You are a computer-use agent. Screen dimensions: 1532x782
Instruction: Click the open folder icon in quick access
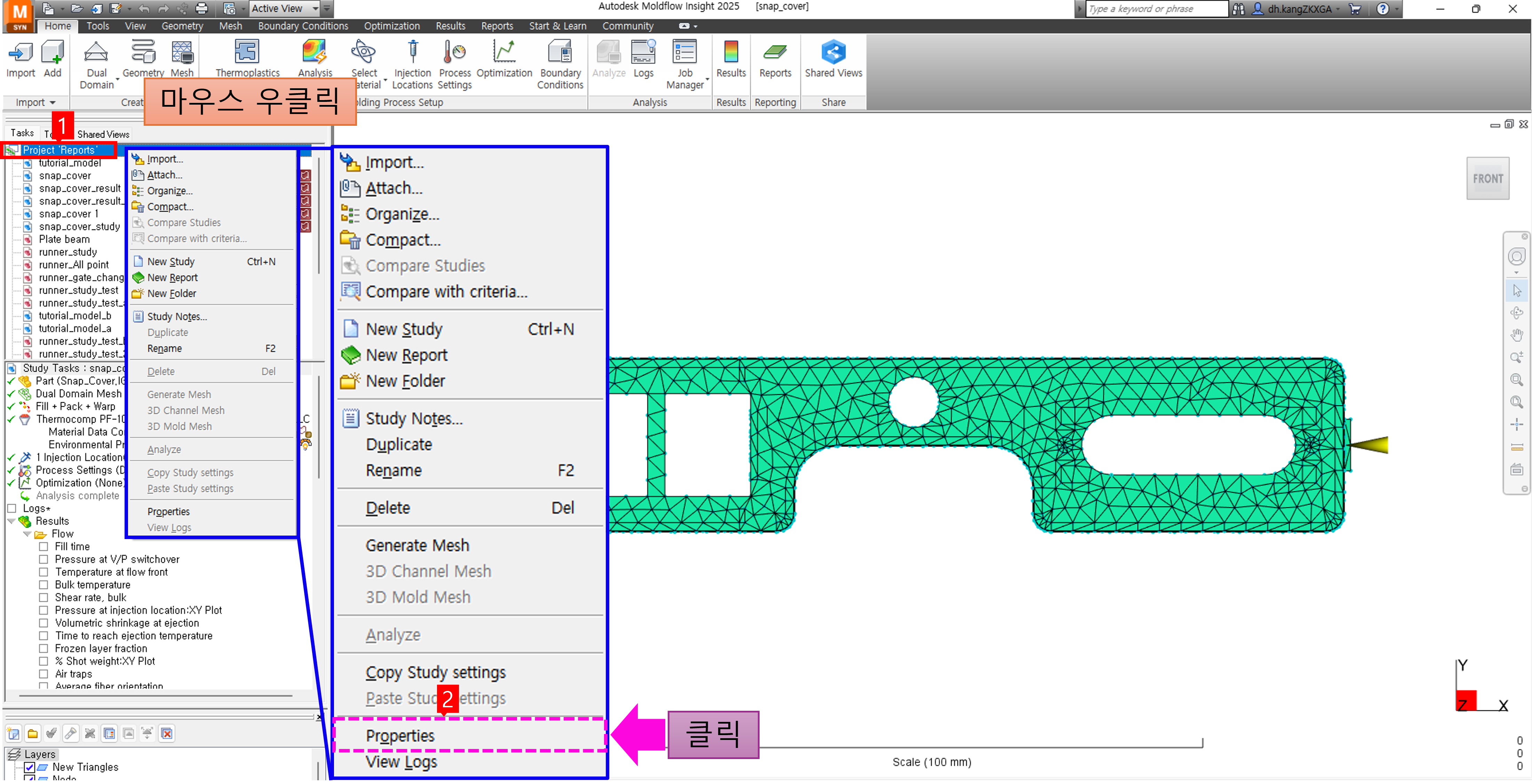[77, 9]
